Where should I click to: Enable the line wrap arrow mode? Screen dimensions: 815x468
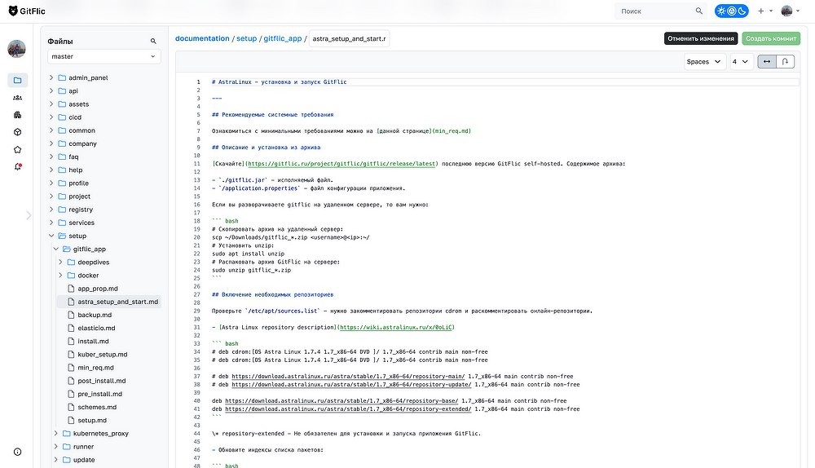coord(786,61)
